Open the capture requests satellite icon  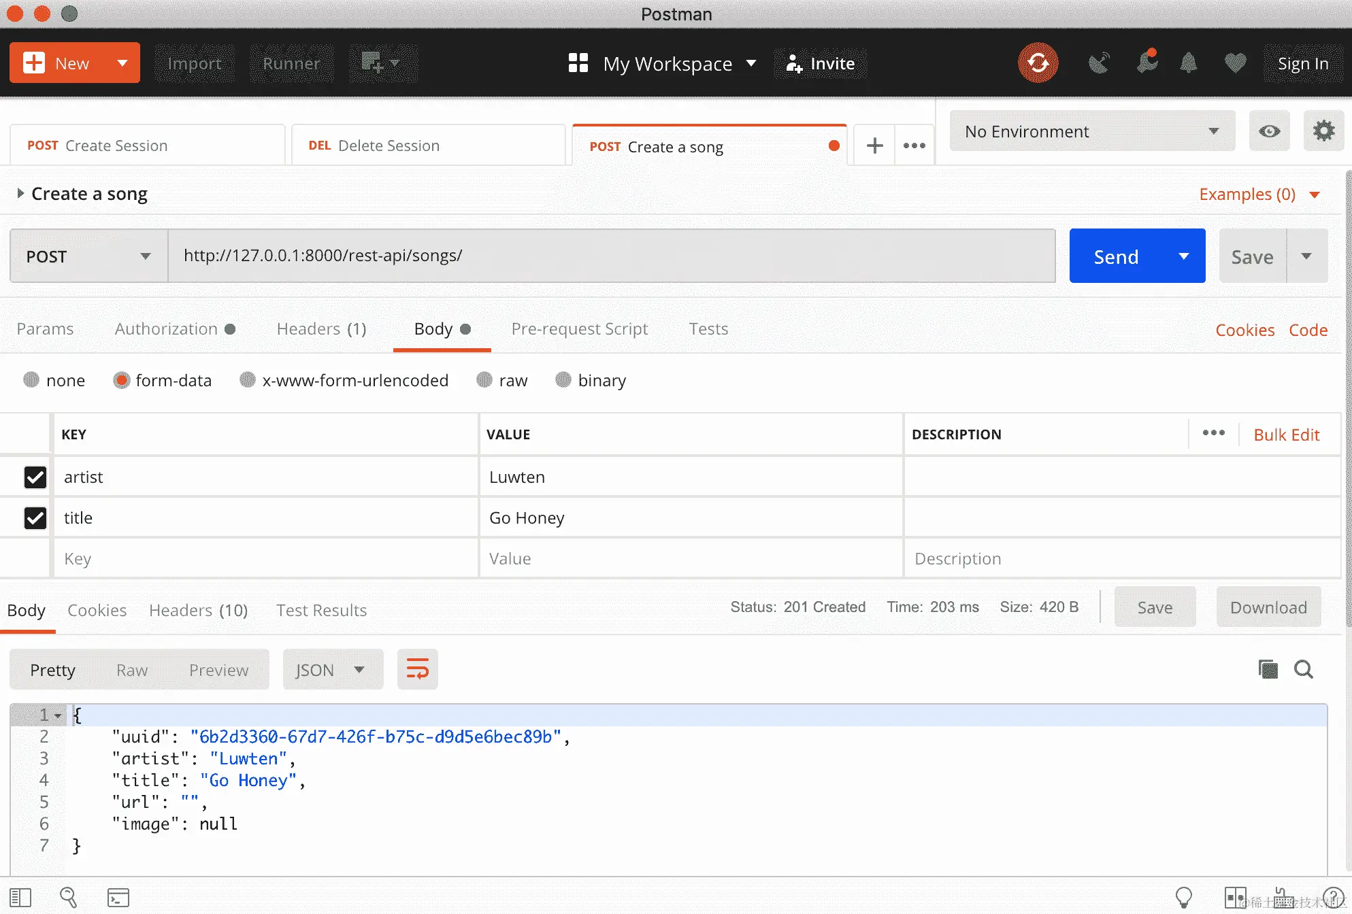pyautogui.click(x=1098, y=63)
